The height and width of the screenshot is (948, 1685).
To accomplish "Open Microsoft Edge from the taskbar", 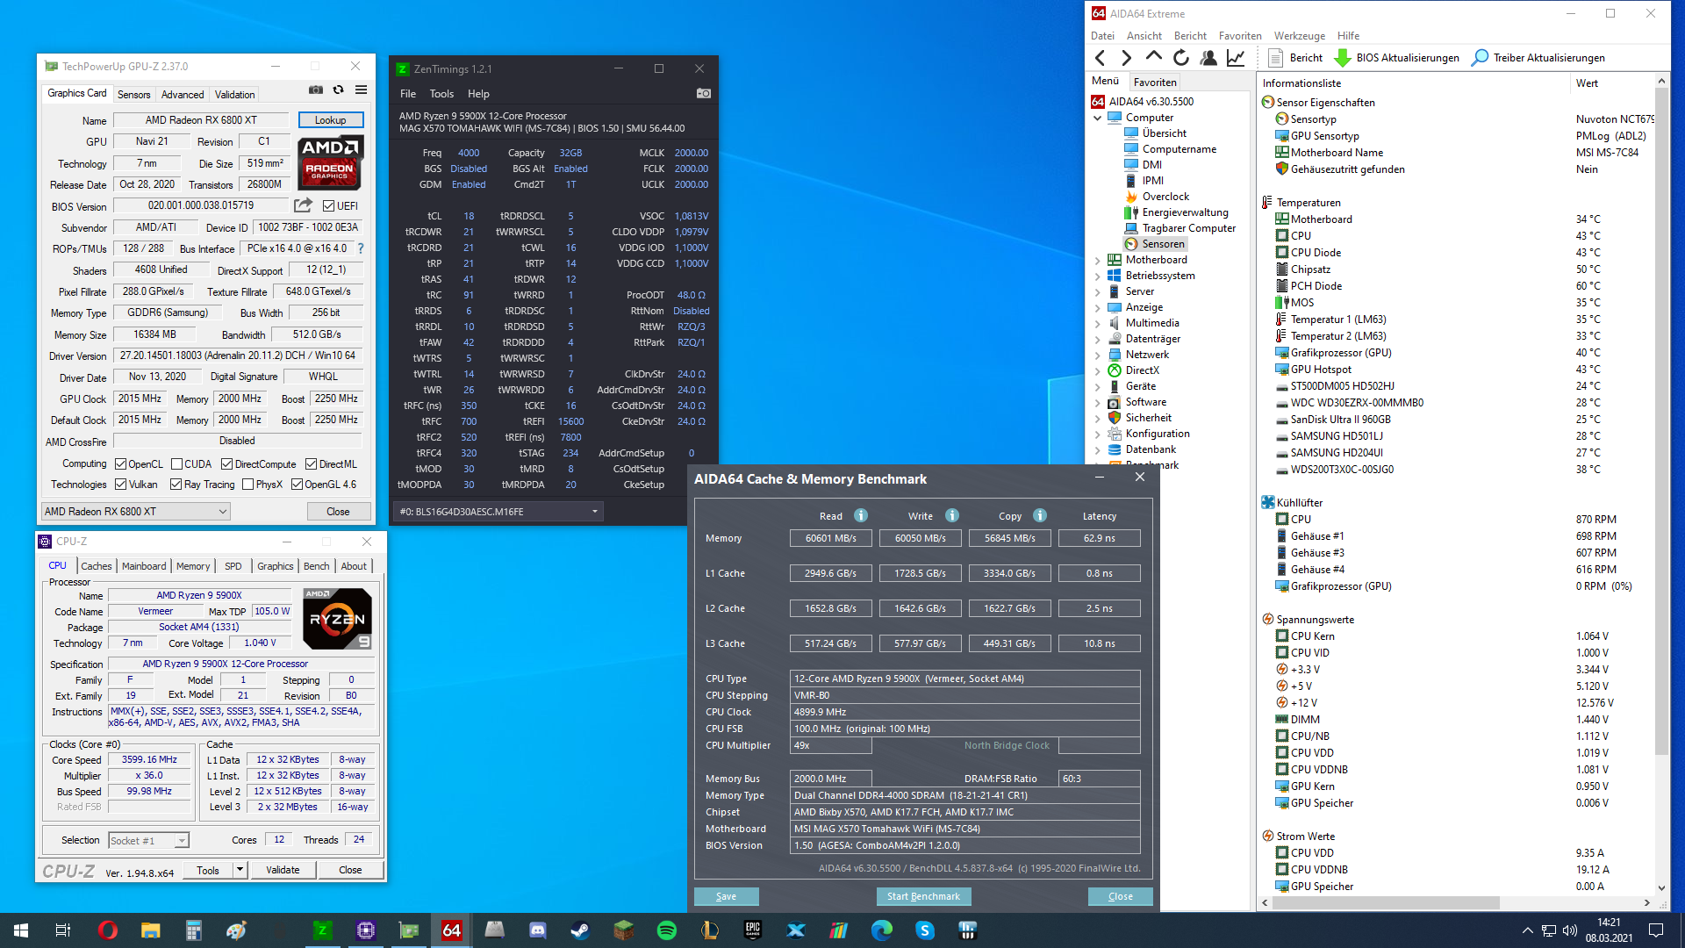I will point(881,930).
